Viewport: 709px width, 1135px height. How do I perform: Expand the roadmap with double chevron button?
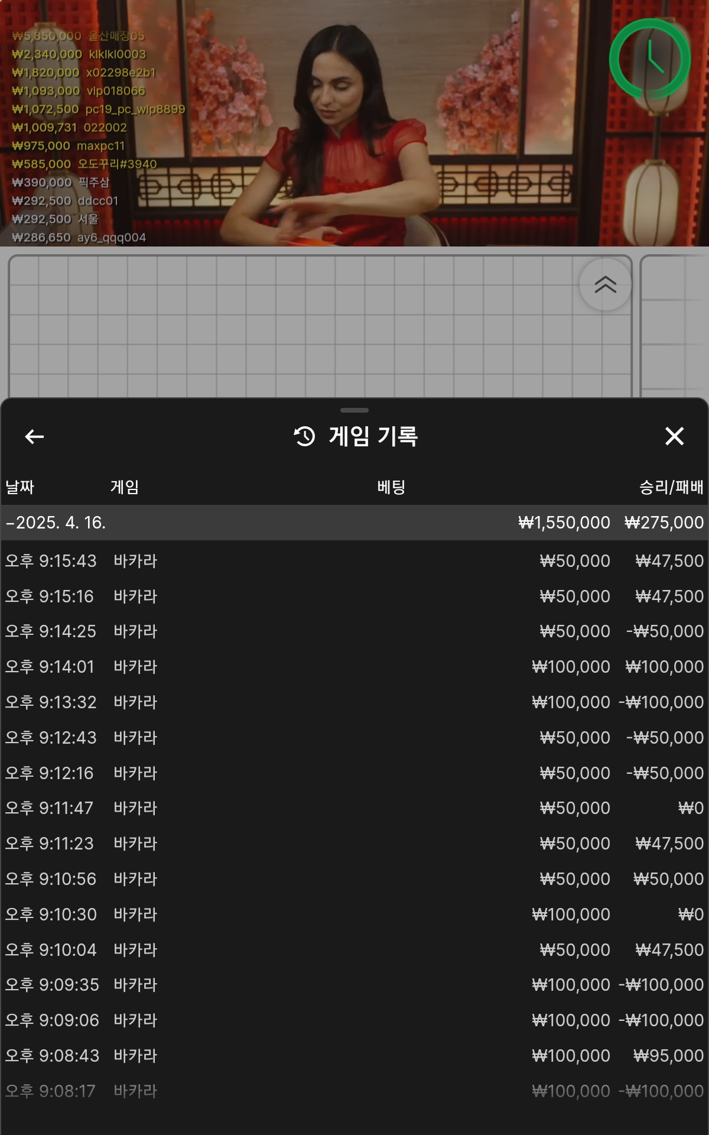pyautogui.click(x=605, y=284)
